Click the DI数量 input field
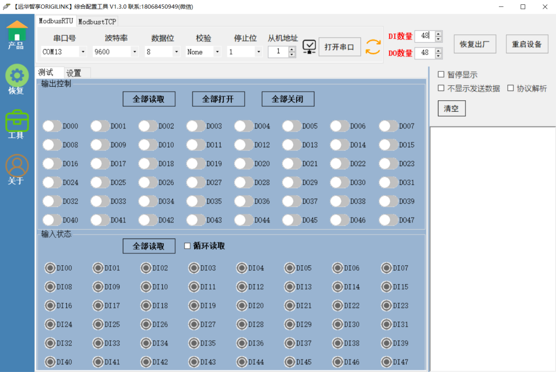Image resolution: width=556 pixels, height=372 pixels. (x=424, y=36)
